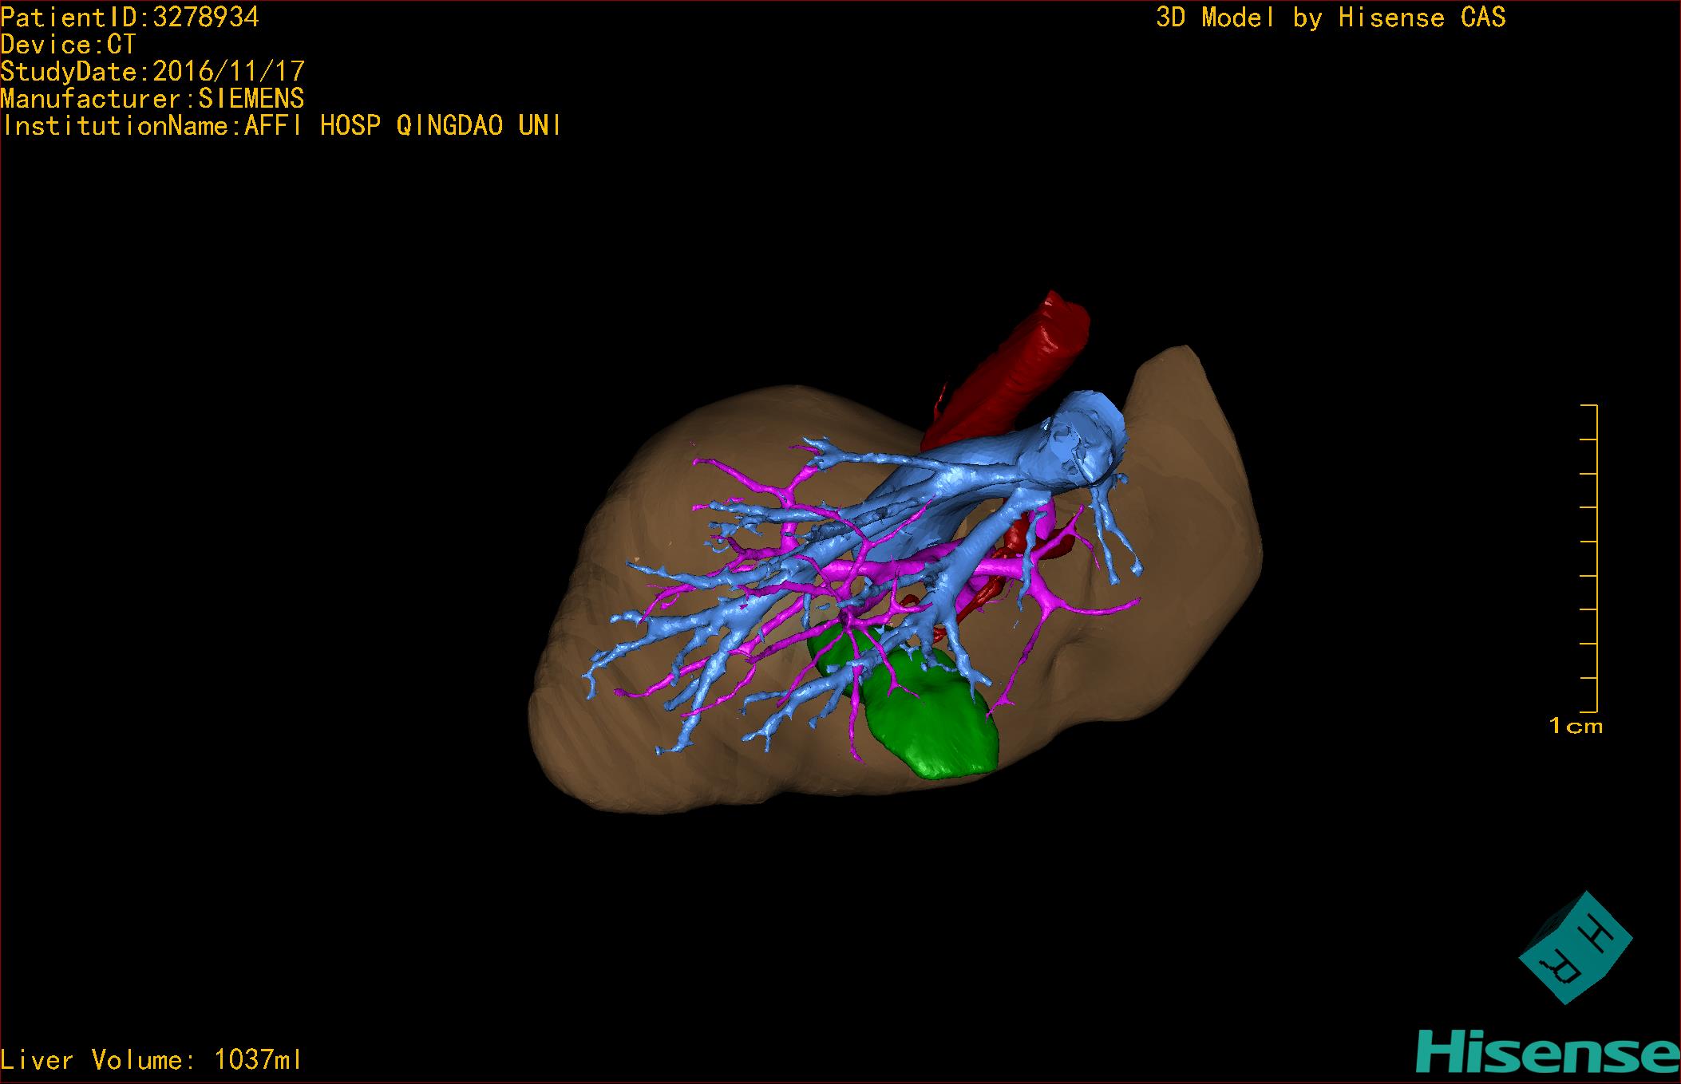Select the large red vessel above liver
The image size is (1681, 1084).
[x=1014, y=363]
